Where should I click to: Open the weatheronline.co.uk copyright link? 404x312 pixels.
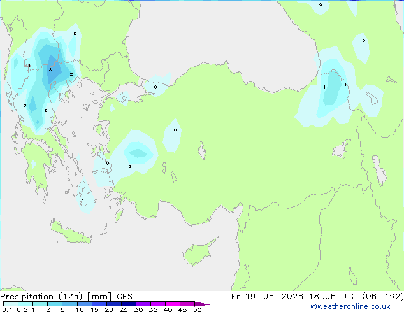(x=350, y=306)
